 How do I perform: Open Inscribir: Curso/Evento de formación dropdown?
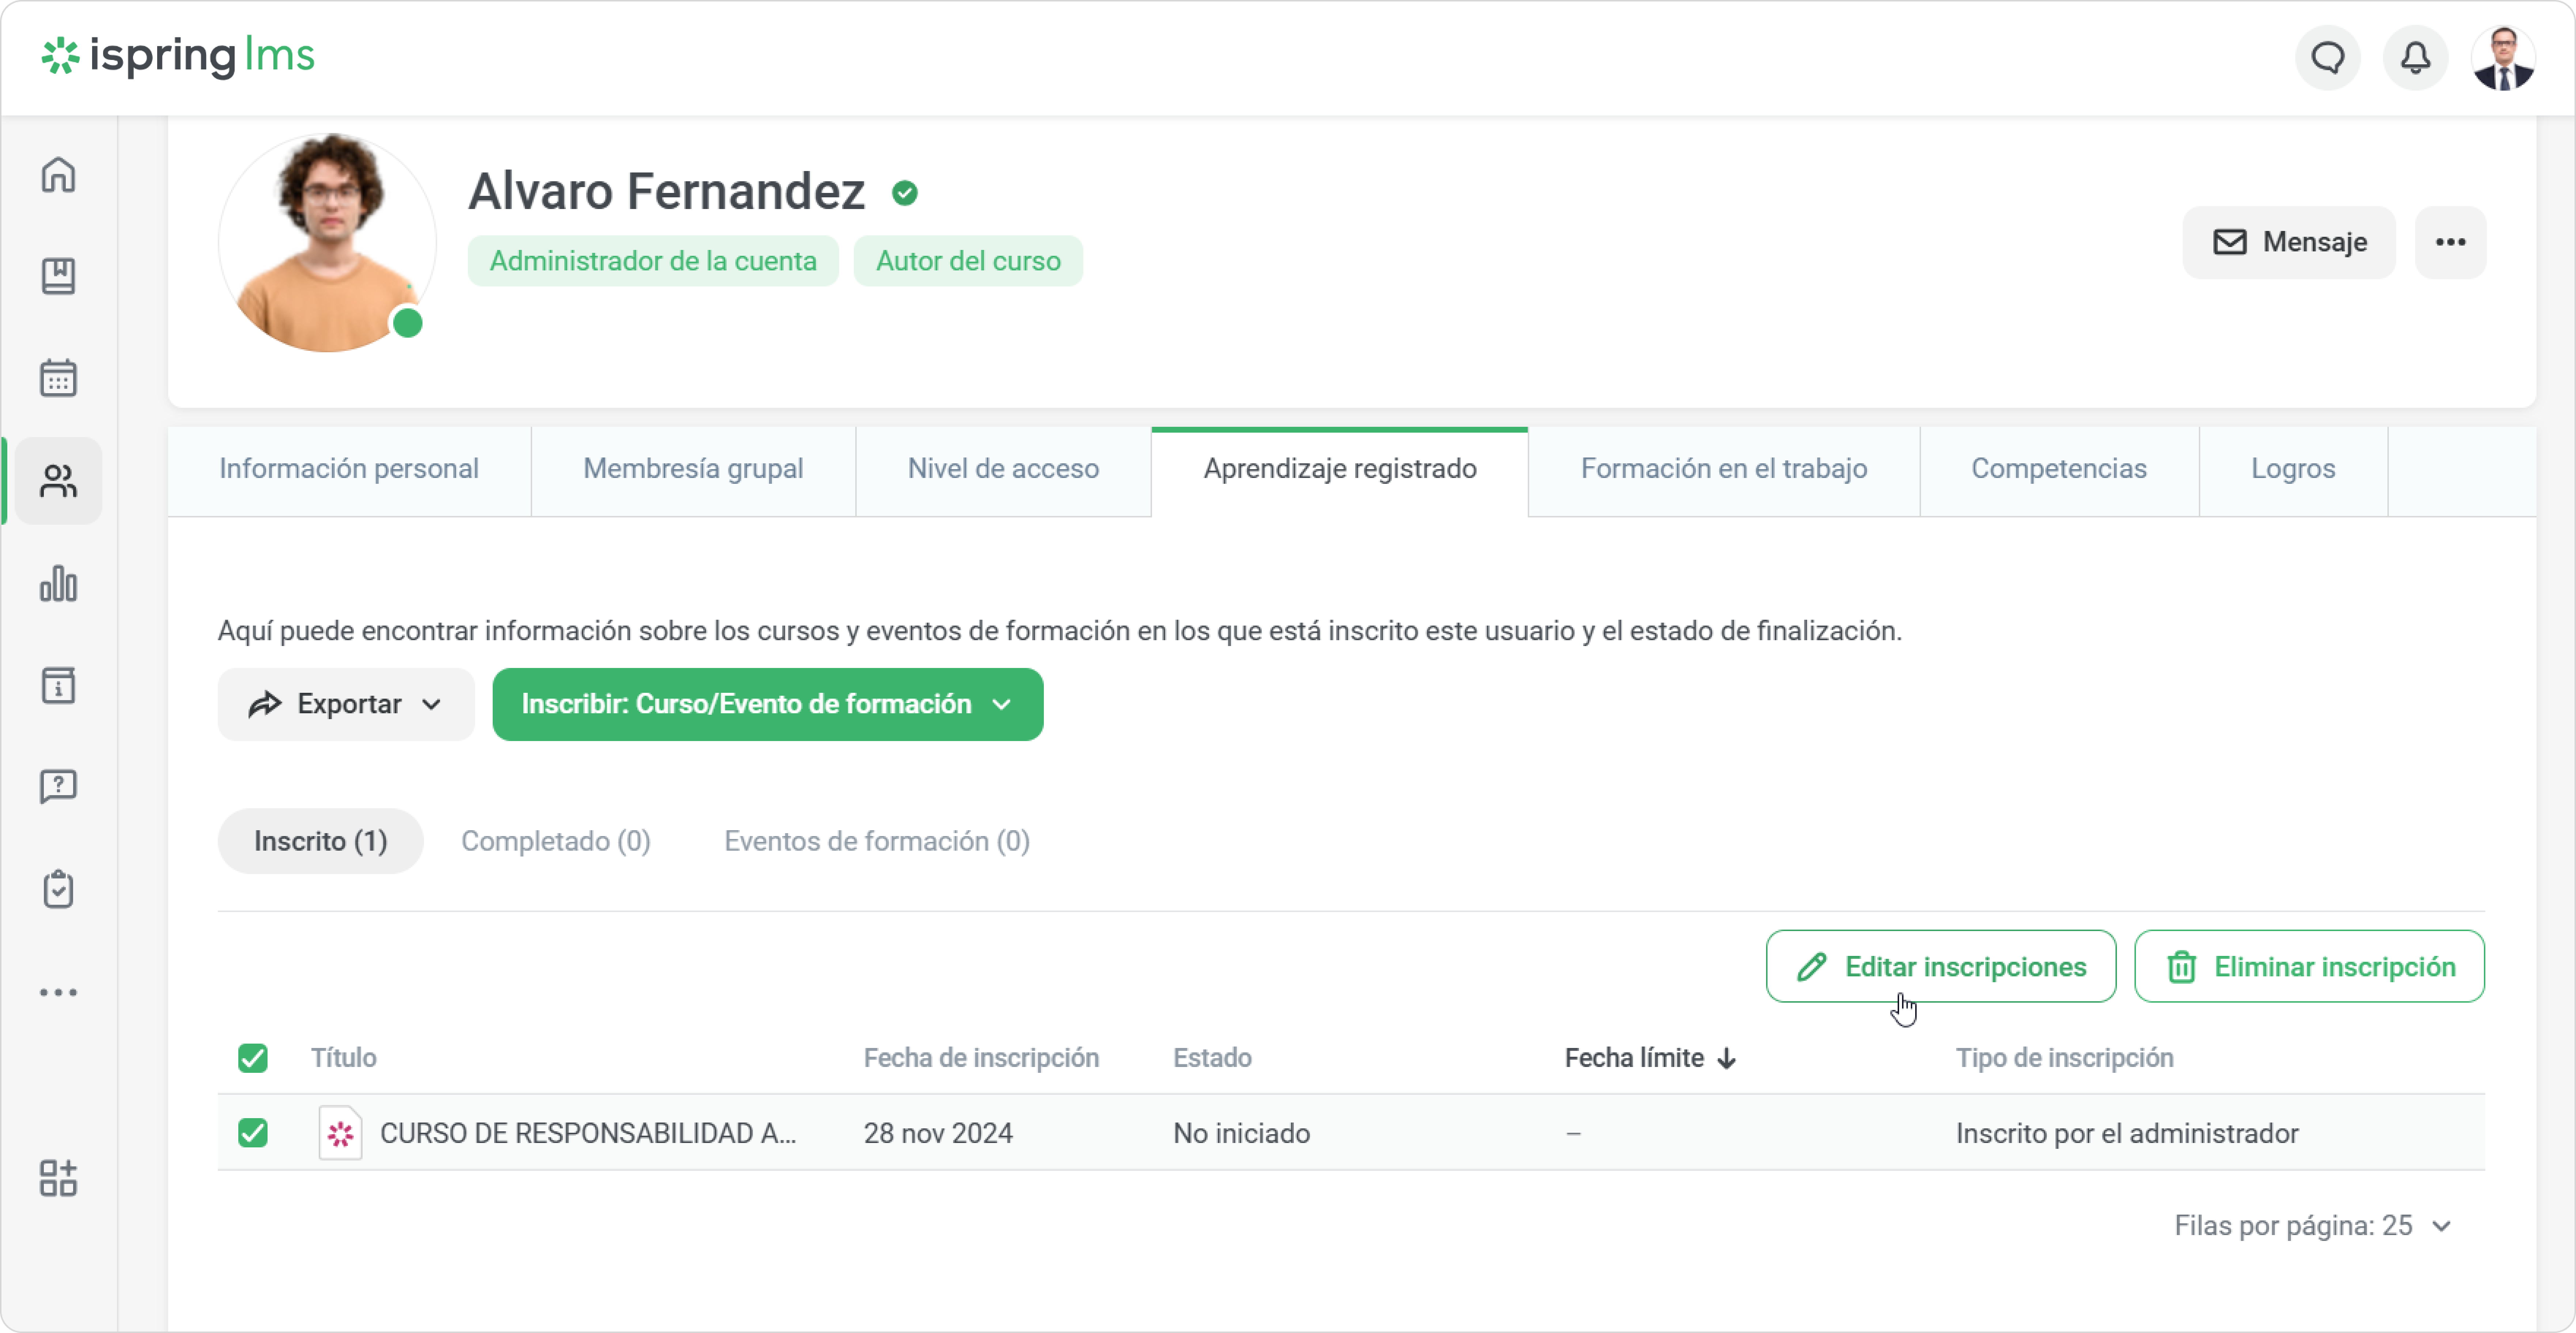(x=767, y=704)
